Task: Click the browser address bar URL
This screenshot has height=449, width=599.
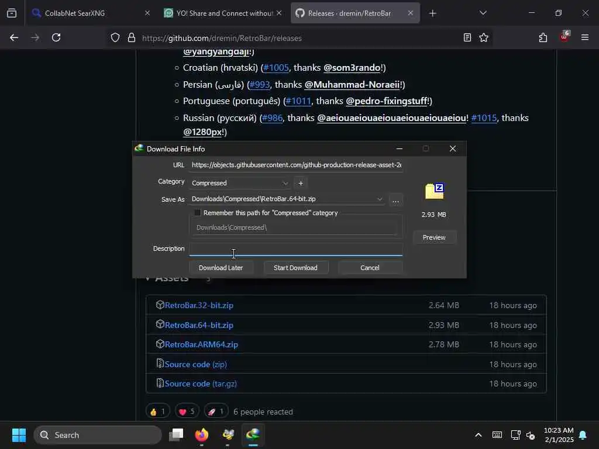Action: pyautogui.click(x=222, y=38)
